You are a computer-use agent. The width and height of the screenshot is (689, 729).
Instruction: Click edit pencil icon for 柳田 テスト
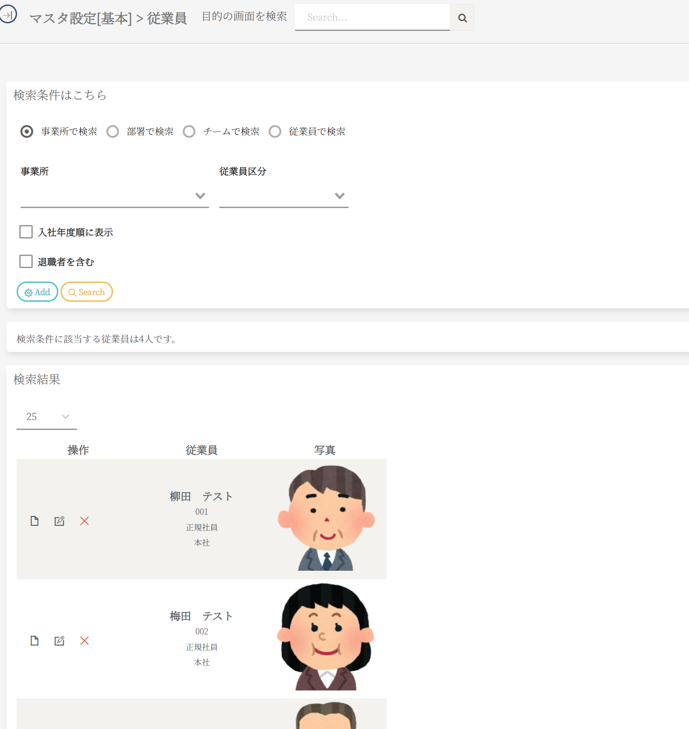pos(59,521)
